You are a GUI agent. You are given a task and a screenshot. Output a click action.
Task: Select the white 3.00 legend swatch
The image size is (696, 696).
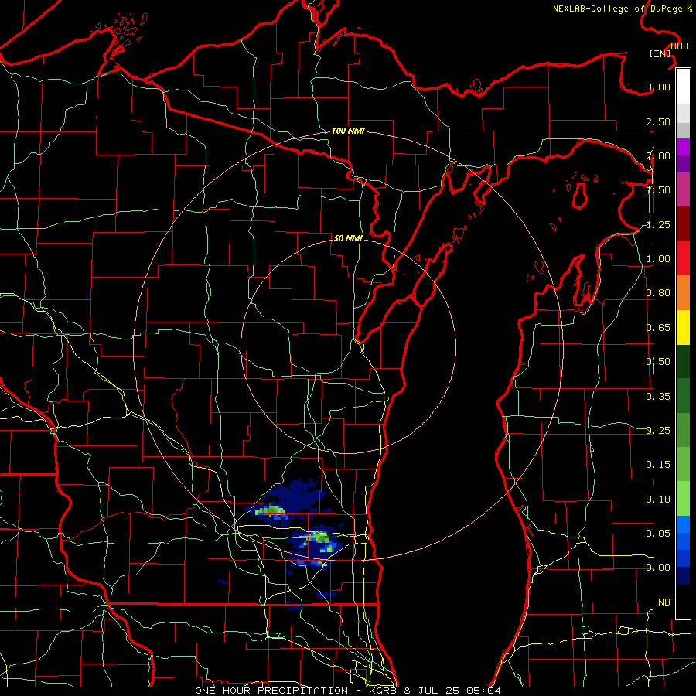tap(683, 87)
